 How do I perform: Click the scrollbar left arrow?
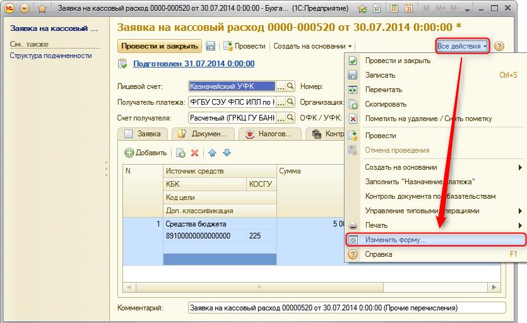pos(129,288)
